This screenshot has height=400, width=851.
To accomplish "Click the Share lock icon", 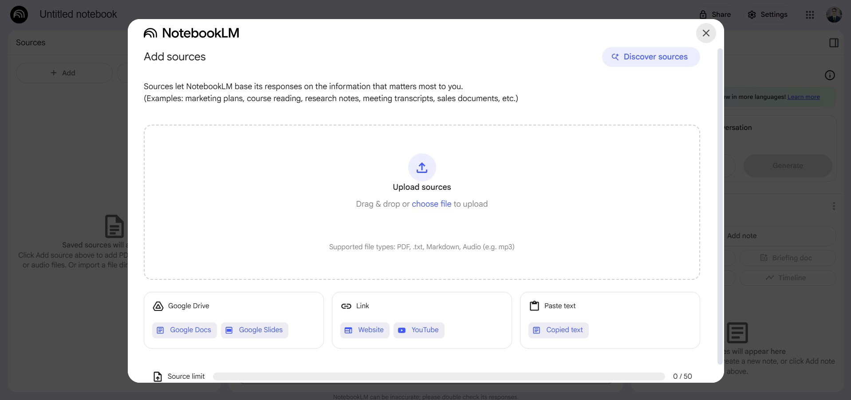I will 703,15.
